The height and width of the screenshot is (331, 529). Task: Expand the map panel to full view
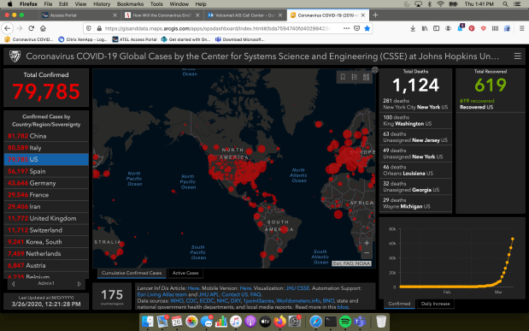[375, 70]
